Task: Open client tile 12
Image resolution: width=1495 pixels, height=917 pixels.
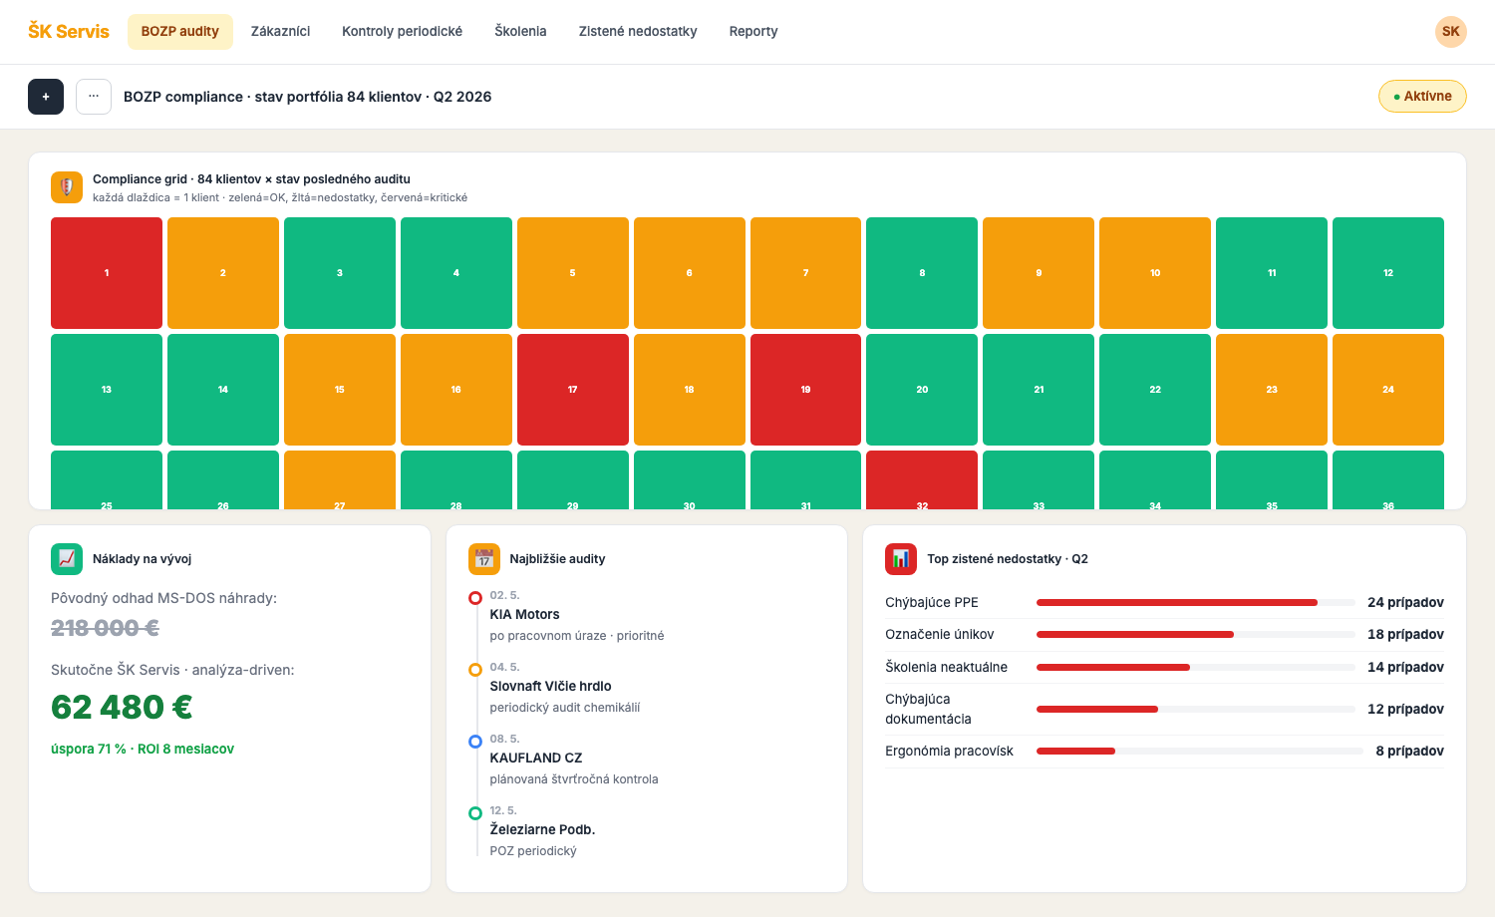Action: (1388, 273)
